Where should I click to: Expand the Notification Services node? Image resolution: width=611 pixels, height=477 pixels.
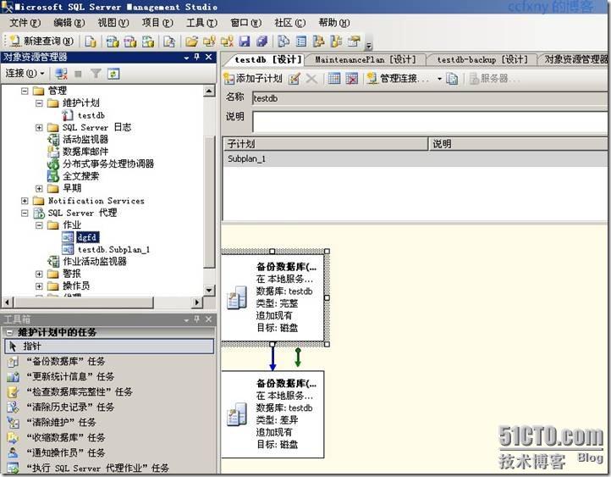pos(25,201)
